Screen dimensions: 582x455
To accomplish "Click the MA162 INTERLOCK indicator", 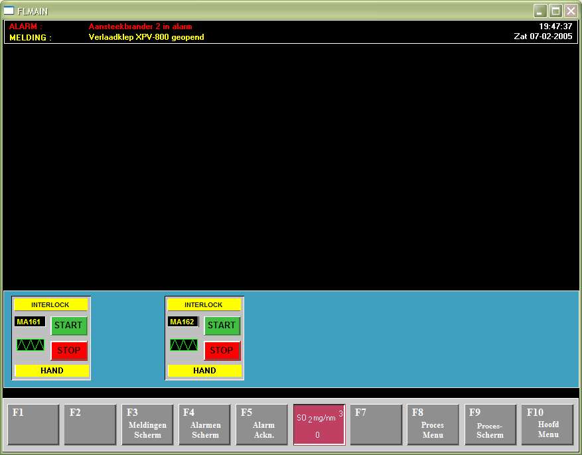I will tap(204, 305).
